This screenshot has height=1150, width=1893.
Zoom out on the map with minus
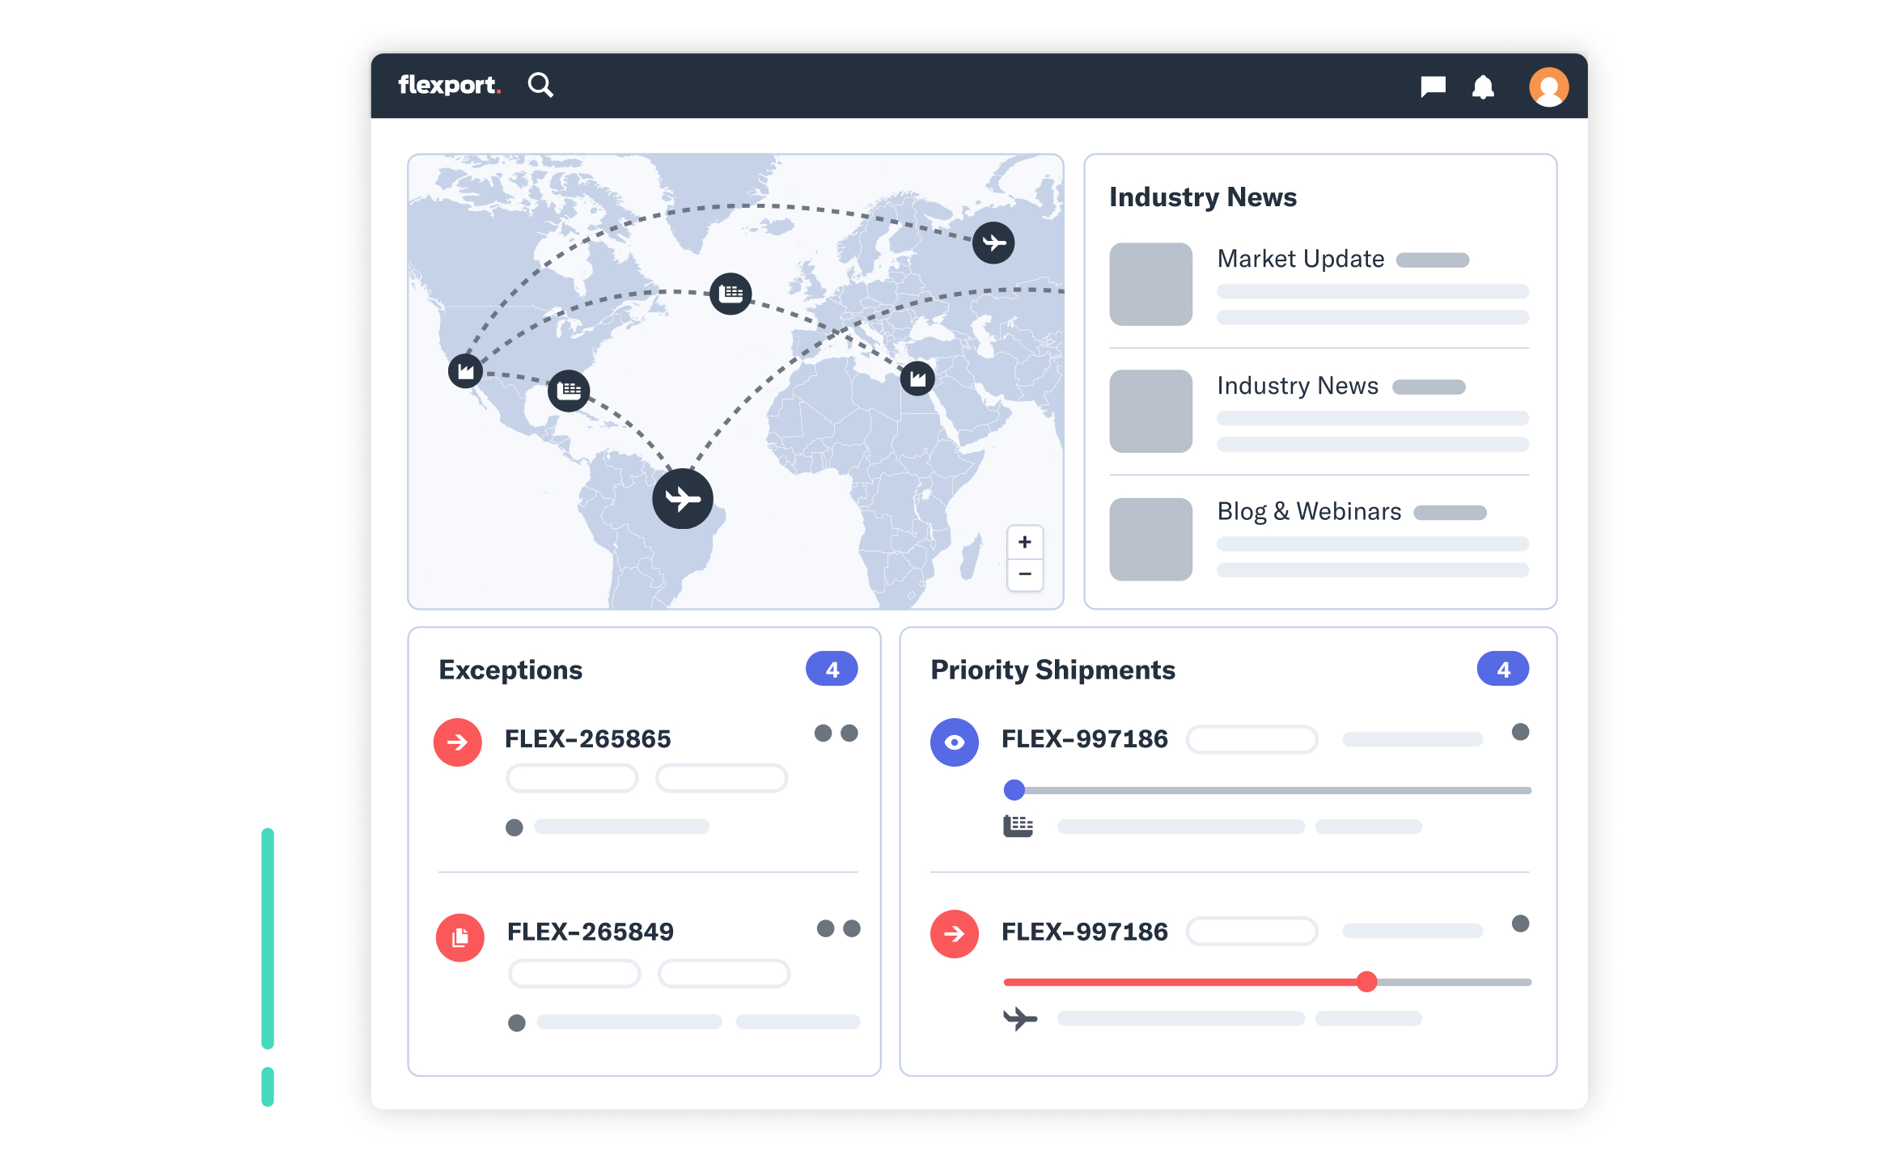pyautogui.click(x=1024, y=574)
